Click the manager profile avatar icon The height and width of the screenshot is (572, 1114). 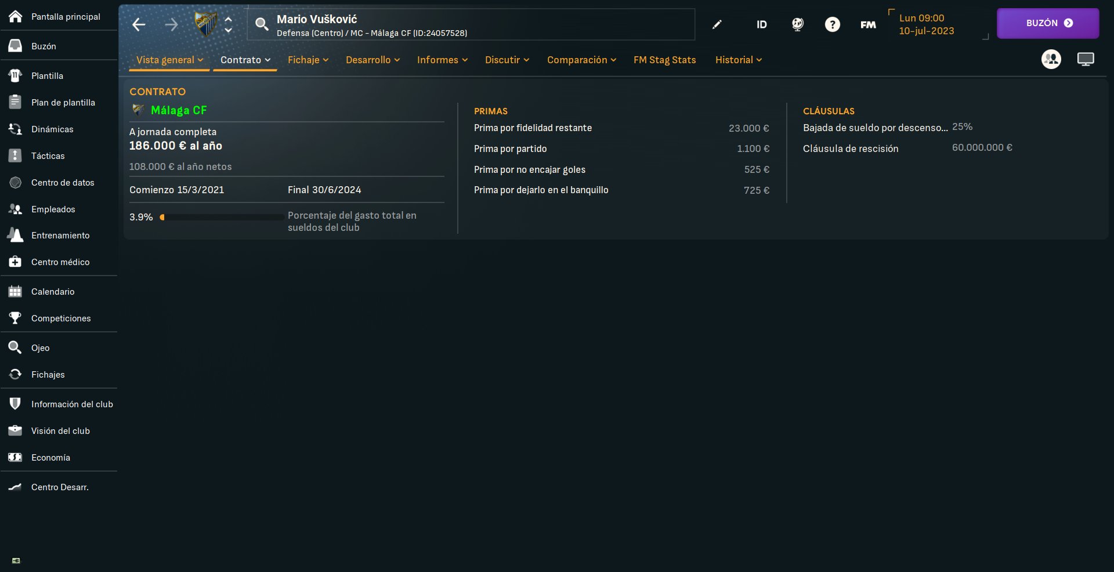coord(1051,59)
